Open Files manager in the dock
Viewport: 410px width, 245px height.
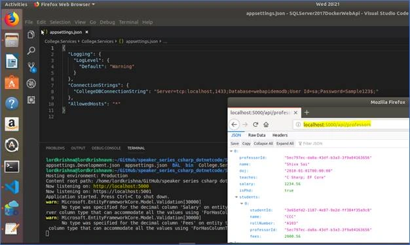[12, 41]
